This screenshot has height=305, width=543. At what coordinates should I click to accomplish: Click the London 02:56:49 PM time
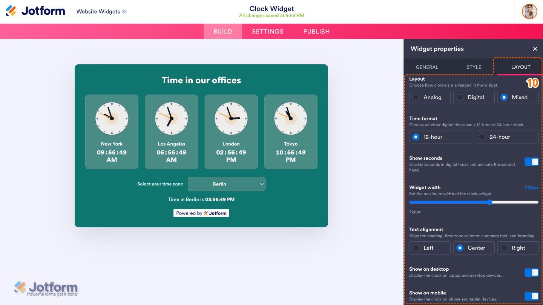click(x=231, y=156)
